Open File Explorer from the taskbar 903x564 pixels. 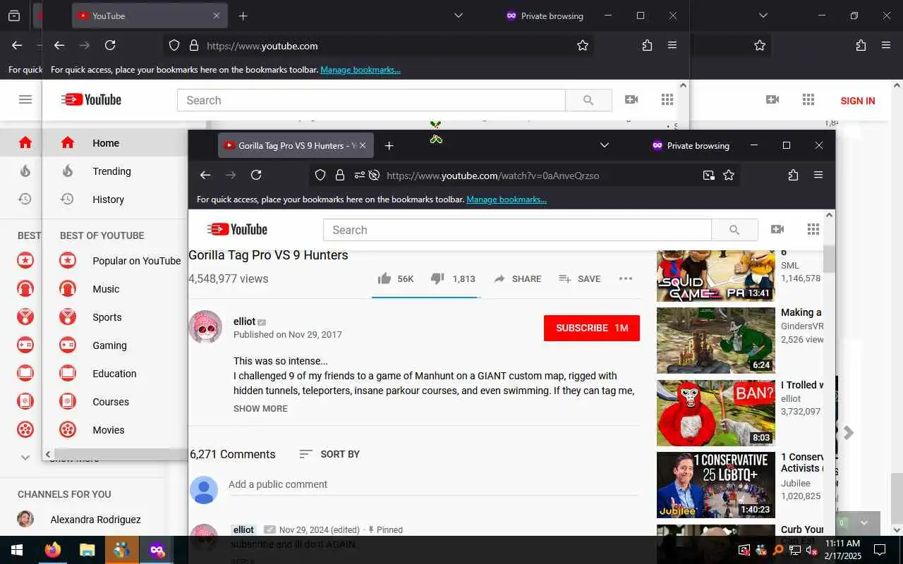click(87, 550)
